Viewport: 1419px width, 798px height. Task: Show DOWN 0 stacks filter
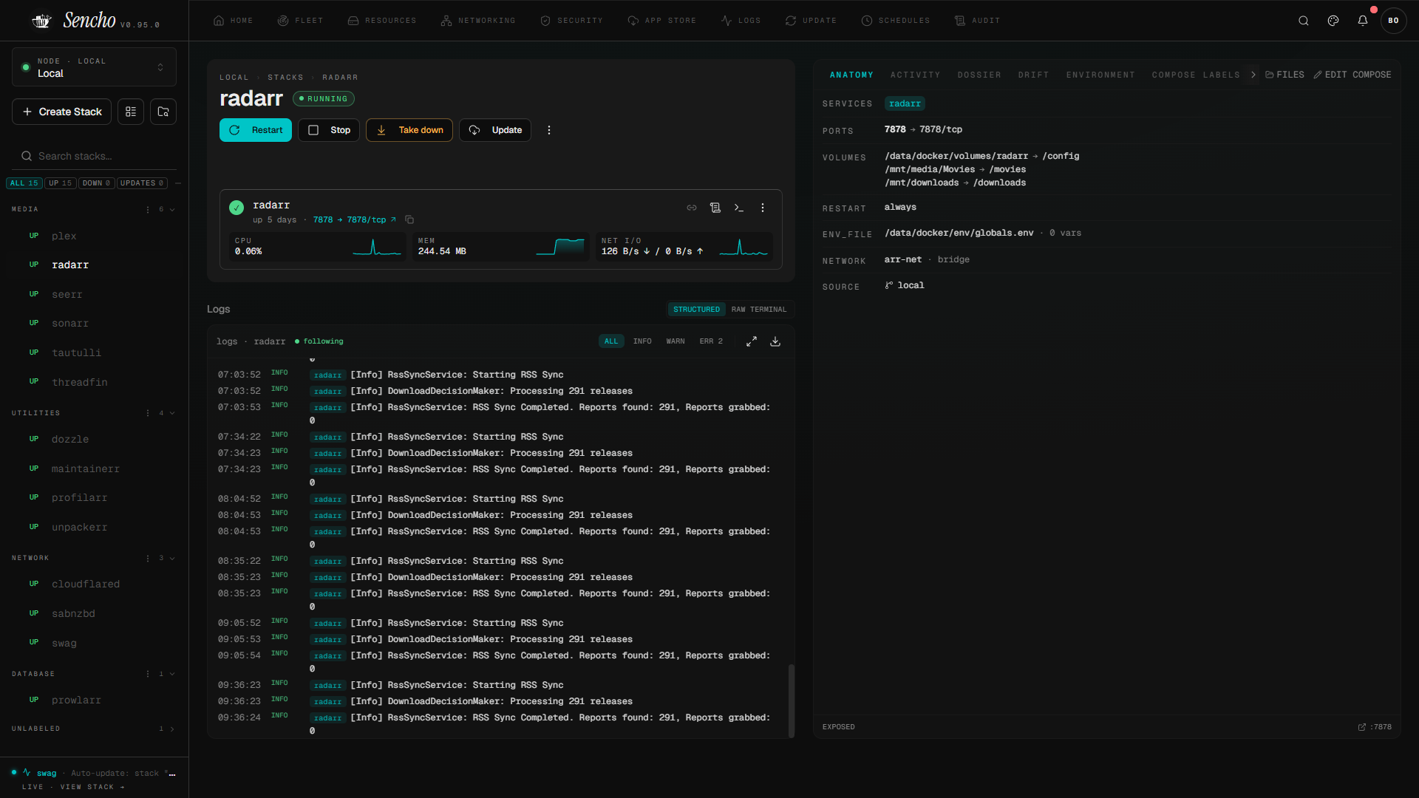[97, 183]
